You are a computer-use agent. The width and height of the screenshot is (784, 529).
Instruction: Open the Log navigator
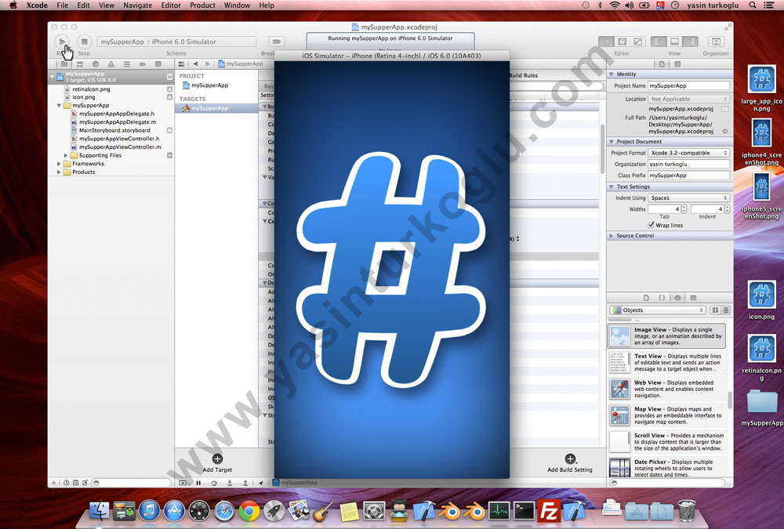158,64
